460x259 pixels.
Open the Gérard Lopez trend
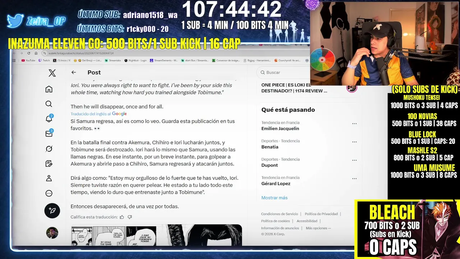coord(276,183)
